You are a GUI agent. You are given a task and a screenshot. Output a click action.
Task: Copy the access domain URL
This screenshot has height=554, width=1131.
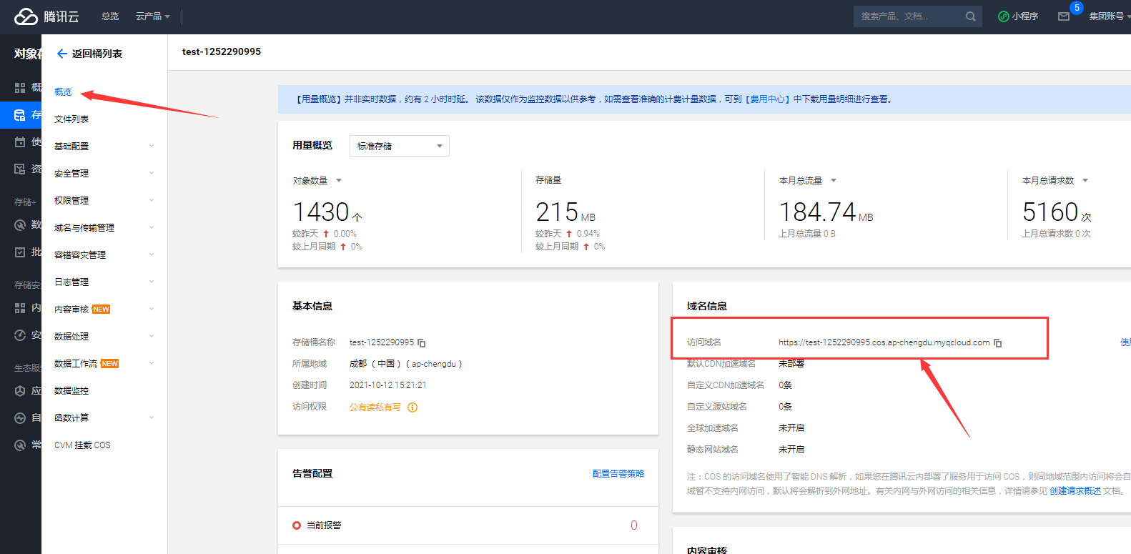click(x=998, y=343)
